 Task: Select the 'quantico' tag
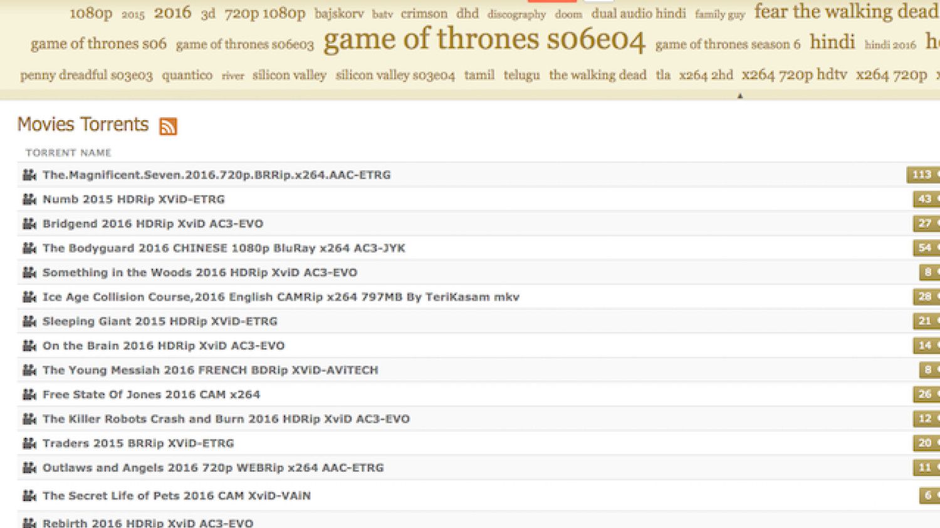pos(187,75)
